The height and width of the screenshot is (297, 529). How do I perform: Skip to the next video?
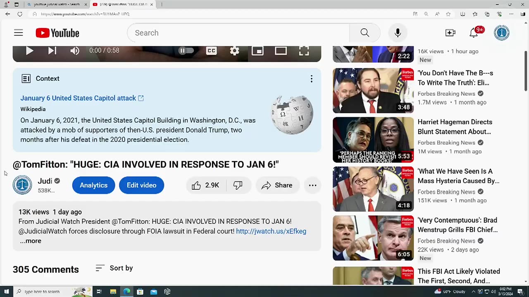[52, 51]
